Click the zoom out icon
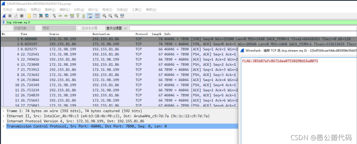The height and width of the screenshot is (144, 357). click(x=110, y=16)
